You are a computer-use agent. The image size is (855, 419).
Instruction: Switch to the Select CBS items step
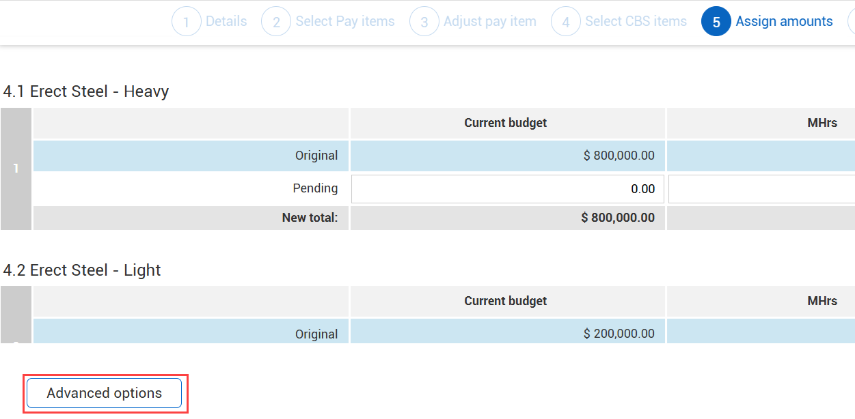coord(636,22)
